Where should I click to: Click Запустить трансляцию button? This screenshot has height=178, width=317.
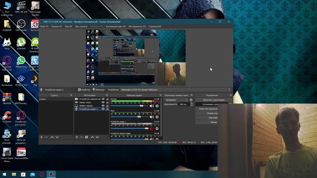click(x=213, y=100)
